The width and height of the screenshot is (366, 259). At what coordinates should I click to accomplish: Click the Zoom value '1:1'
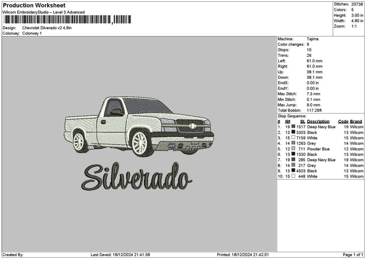tap(354, 26)
